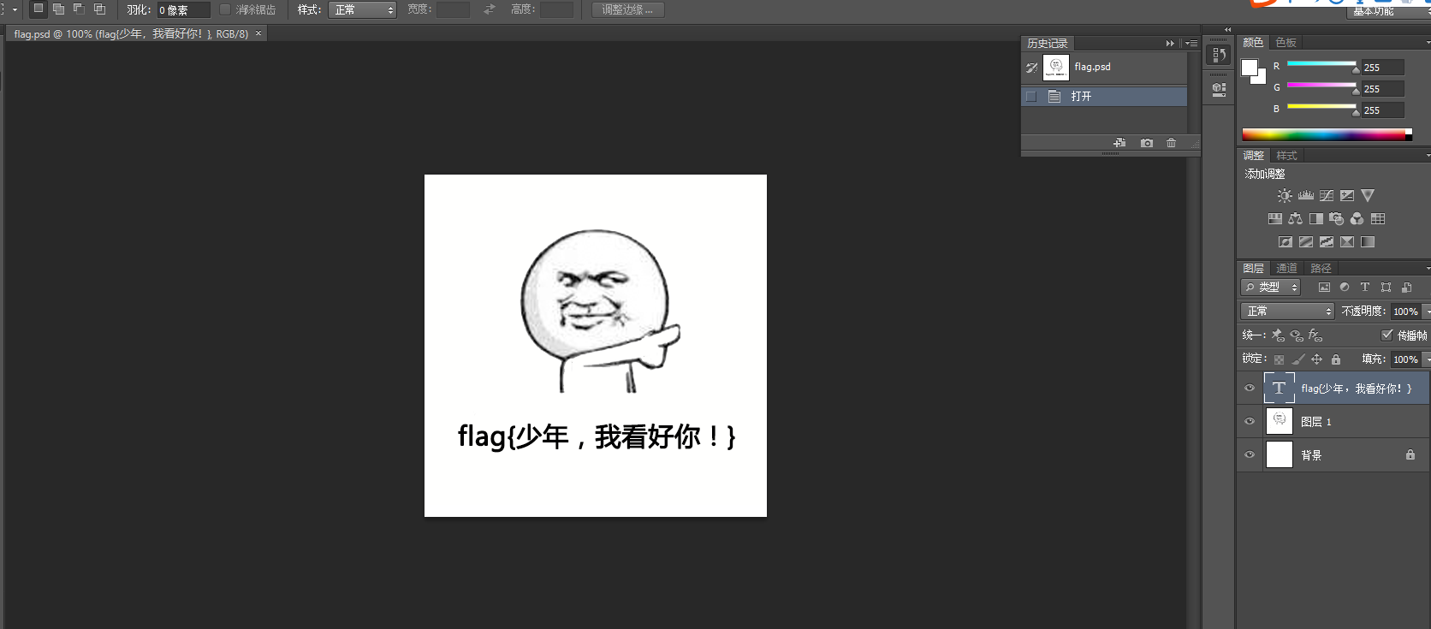Image resolution: width=1431 pixels, height=629 pixels.
Task: Click the swap width and height icon
Action: click(490, 9)
